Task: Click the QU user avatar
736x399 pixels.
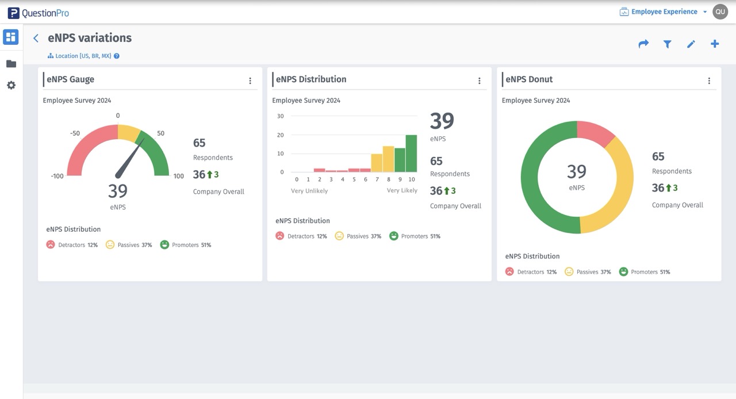Action: [720, 11]
